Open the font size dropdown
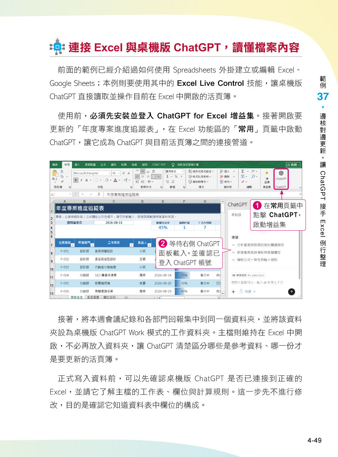This screenshot has height=457, width=338. [x=119, y=173]
